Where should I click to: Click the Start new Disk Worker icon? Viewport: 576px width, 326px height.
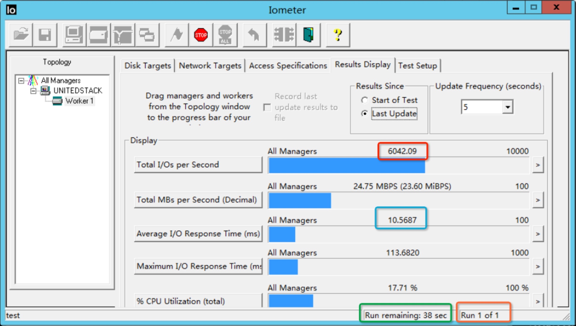pos(98,35)
